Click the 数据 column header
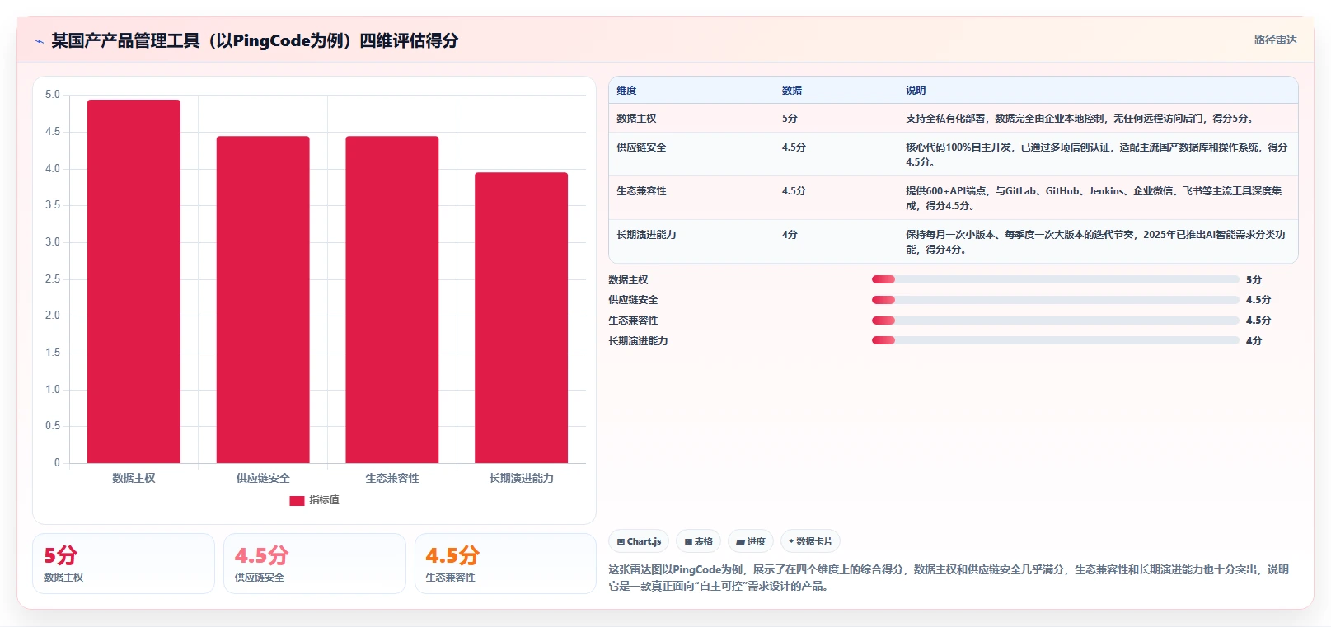 792,91
